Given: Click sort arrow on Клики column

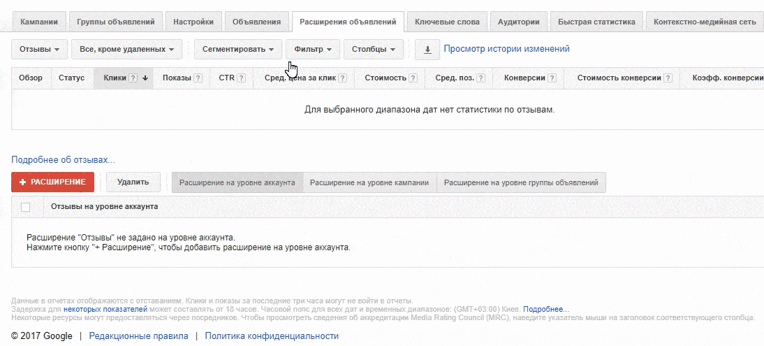Looking at the screenshot, I should (145, 78).
